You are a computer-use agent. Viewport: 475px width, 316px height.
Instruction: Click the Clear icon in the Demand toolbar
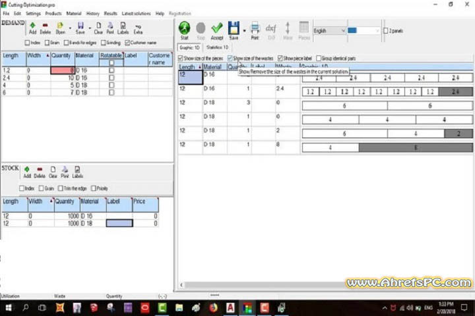[98, 26]
